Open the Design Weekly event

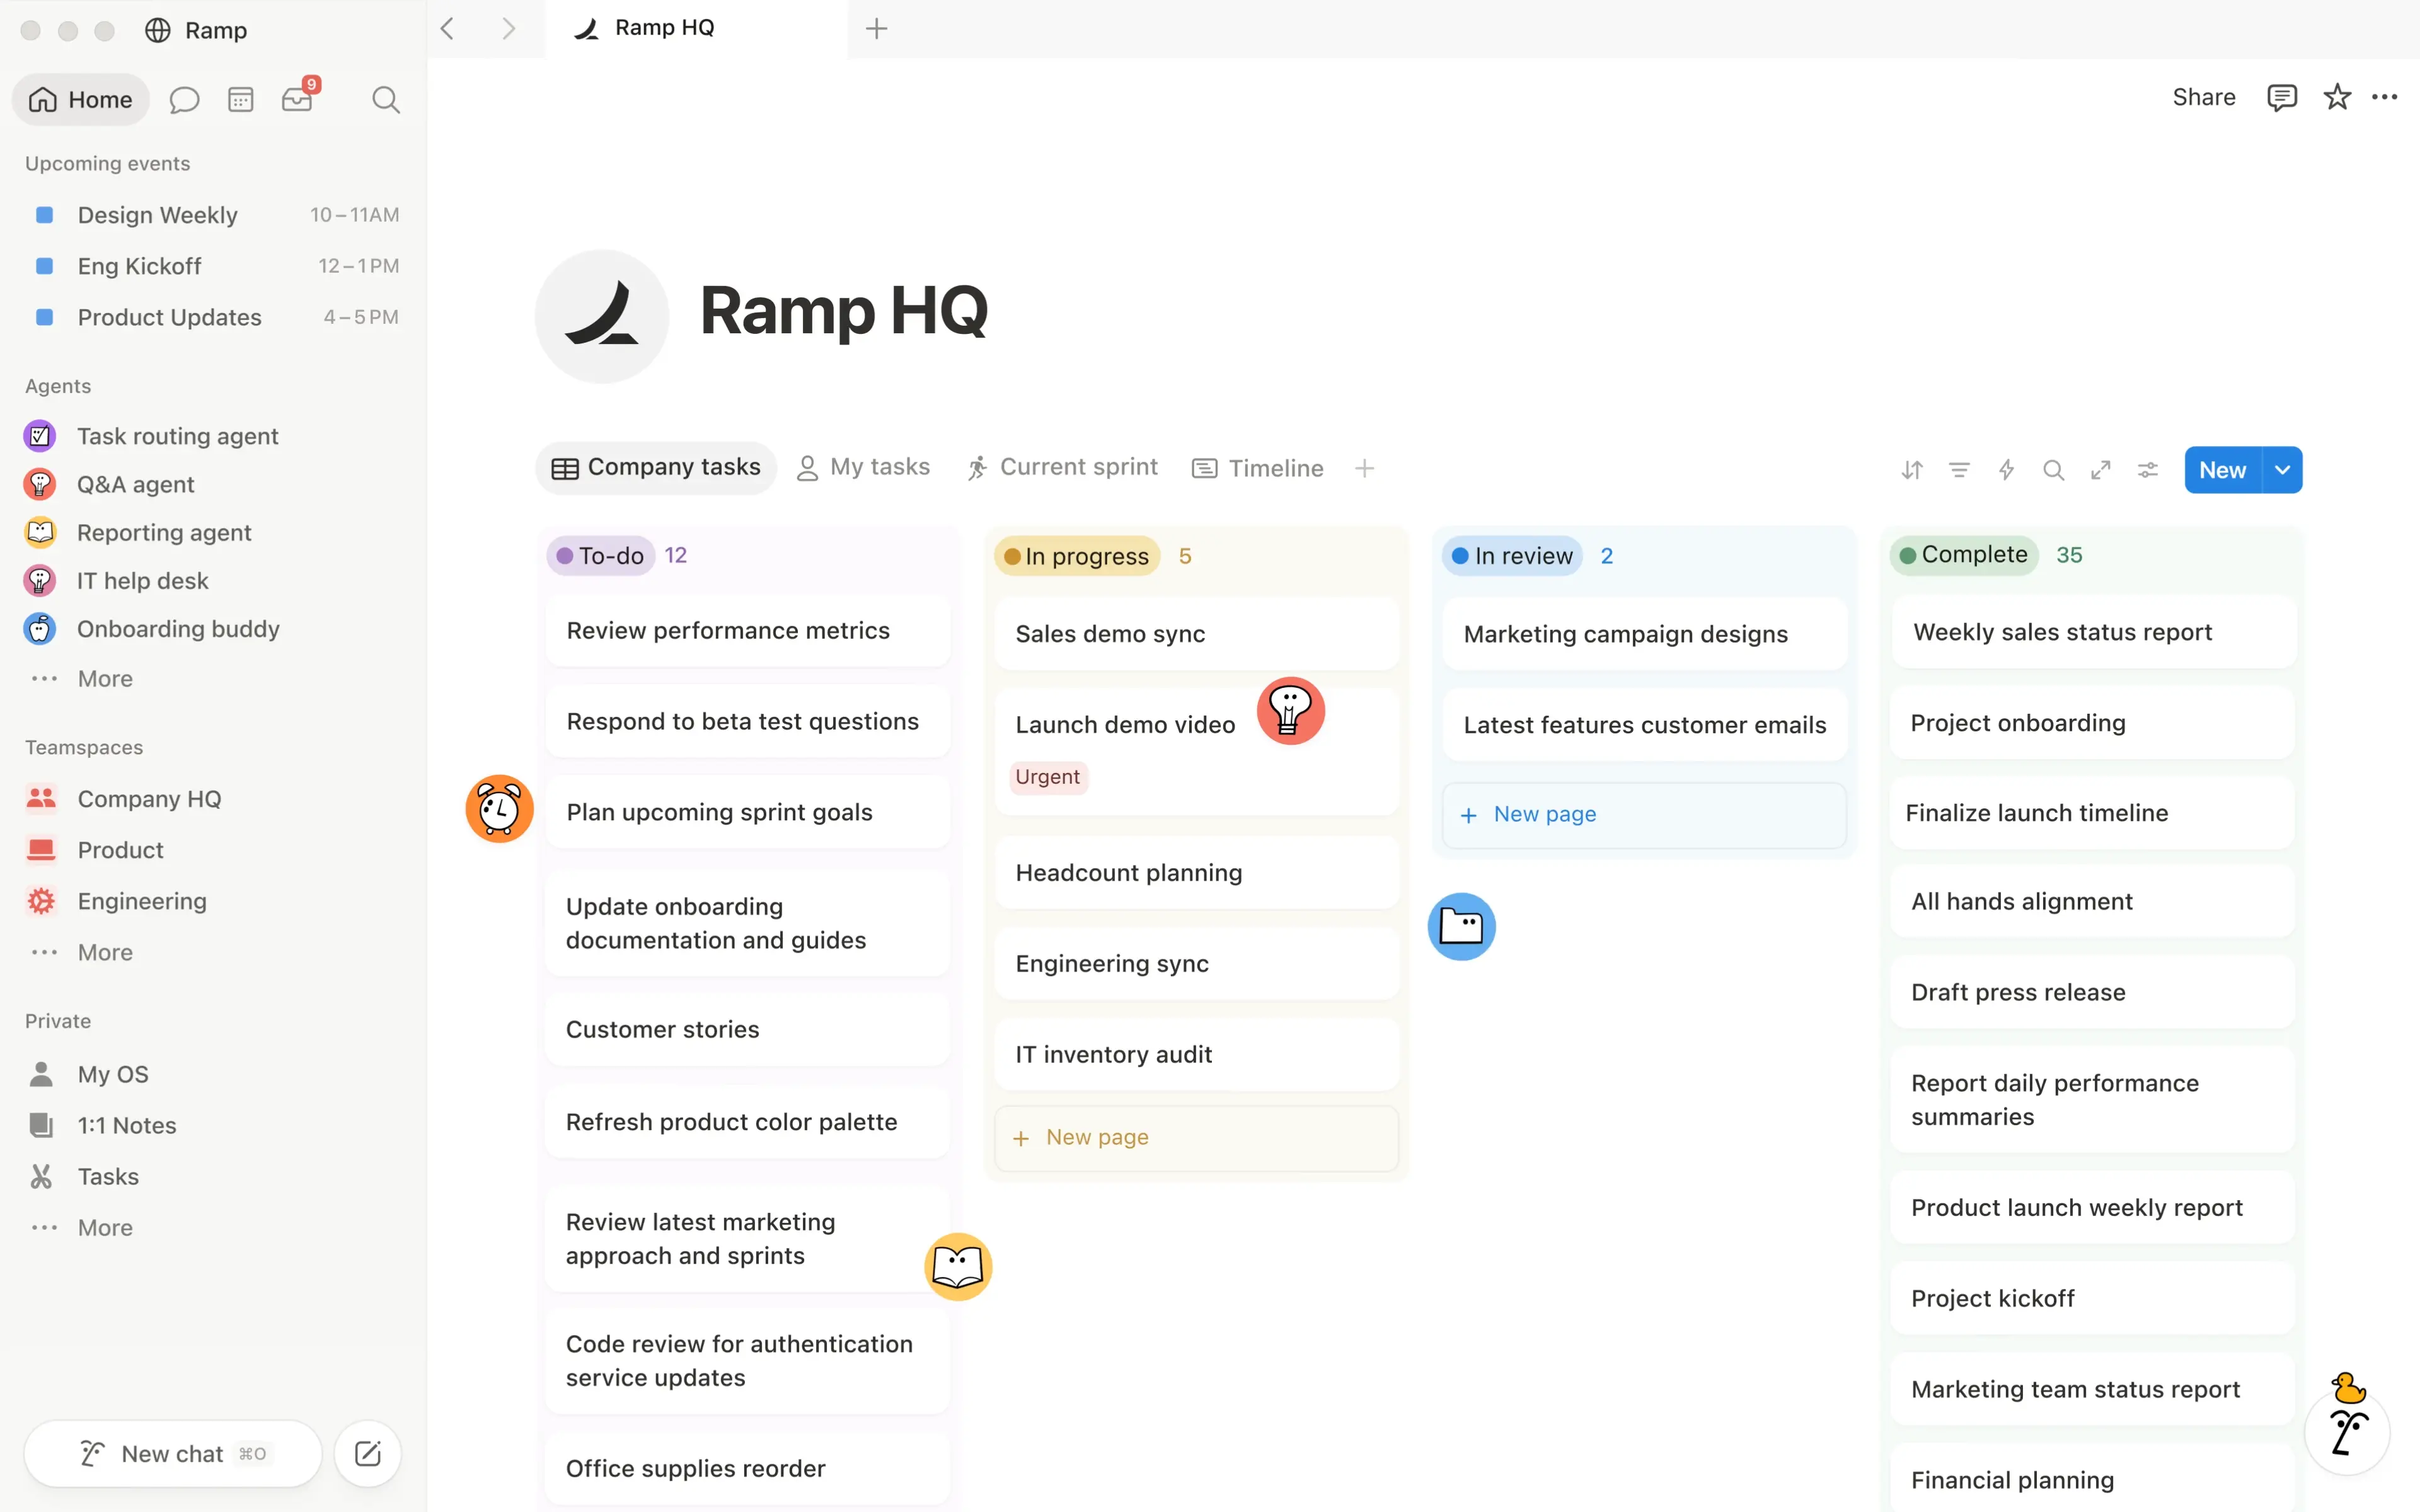(x=212, y=214)
